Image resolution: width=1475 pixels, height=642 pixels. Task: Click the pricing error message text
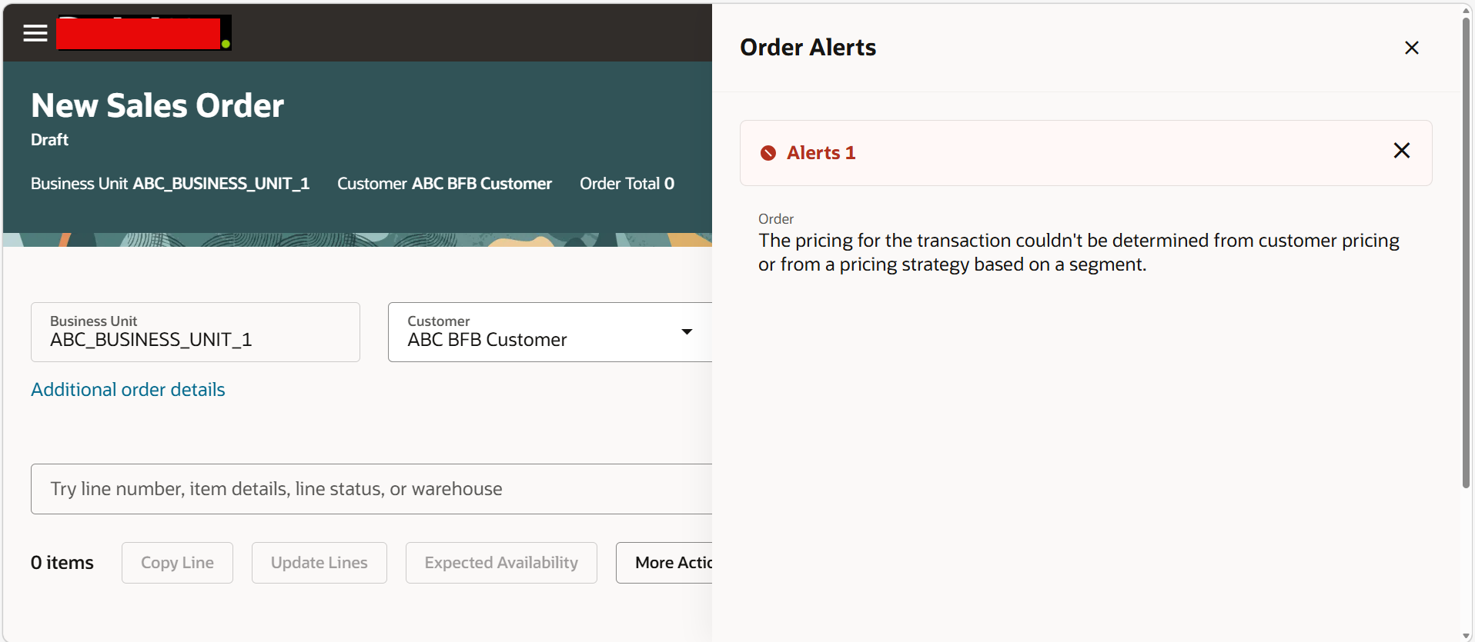[1079, 252]
